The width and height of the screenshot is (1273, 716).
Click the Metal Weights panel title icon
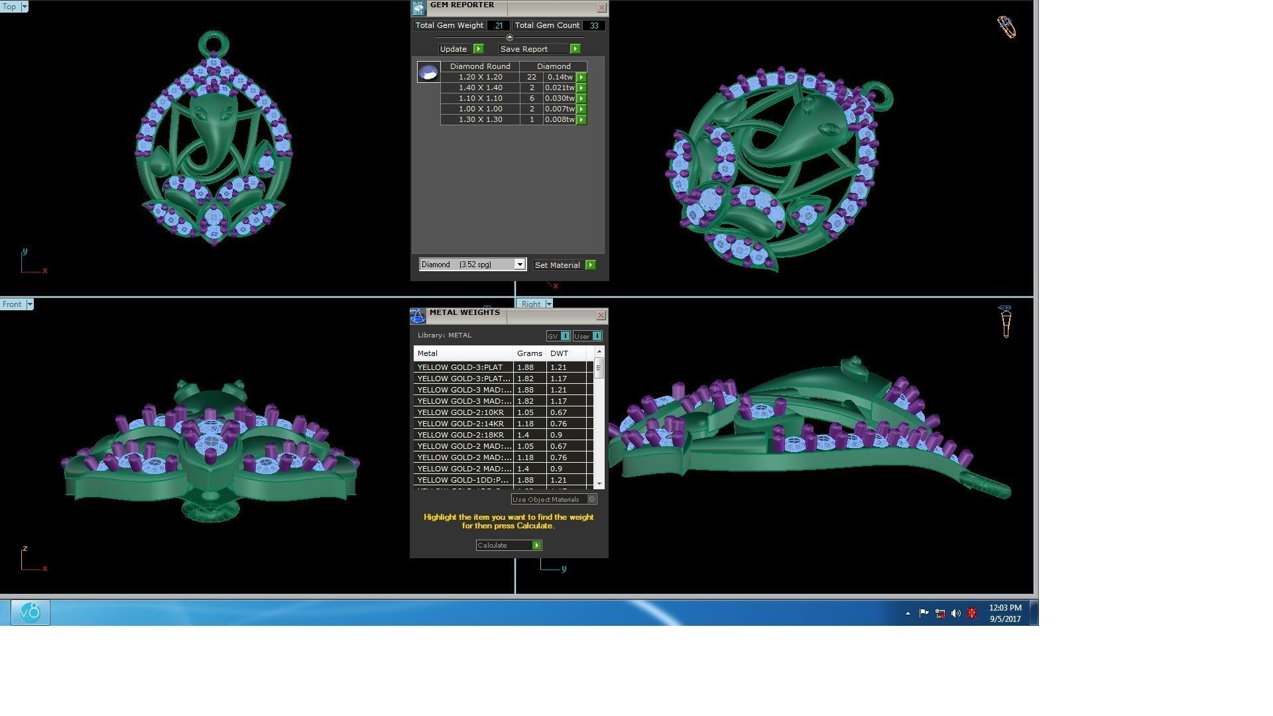[x=418, y=316]
